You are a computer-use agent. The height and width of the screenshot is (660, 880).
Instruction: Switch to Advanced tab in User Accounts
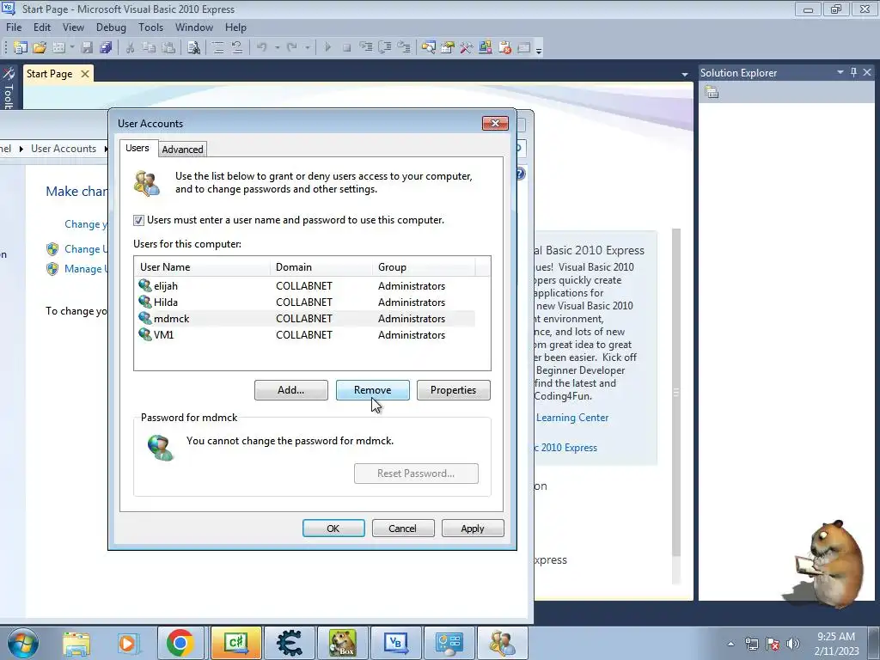point(182,150)
